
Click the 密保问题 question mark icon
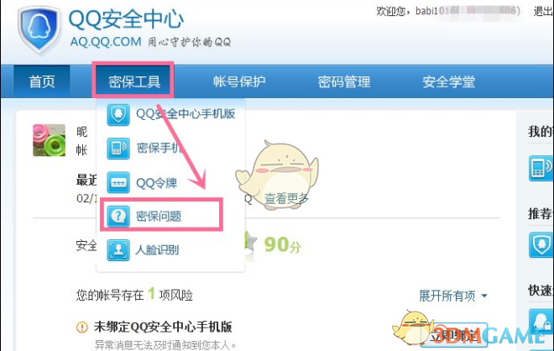(x=118, y=216)
